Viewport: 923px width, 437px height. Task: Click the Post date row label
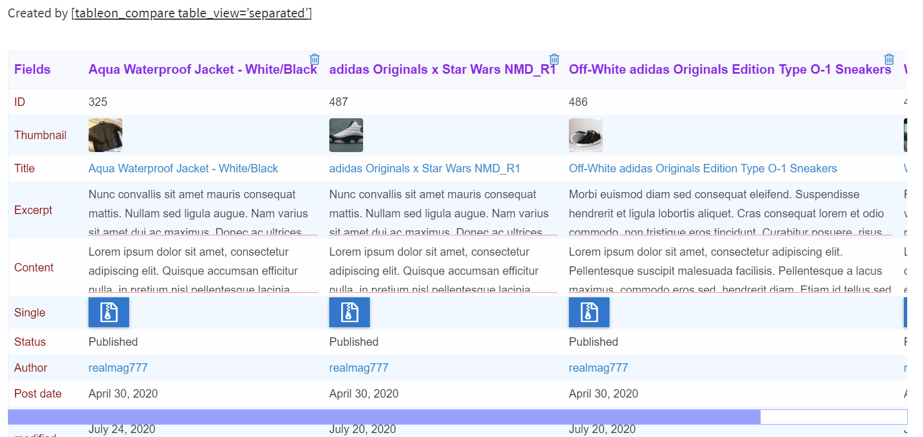tap(38, 394)
